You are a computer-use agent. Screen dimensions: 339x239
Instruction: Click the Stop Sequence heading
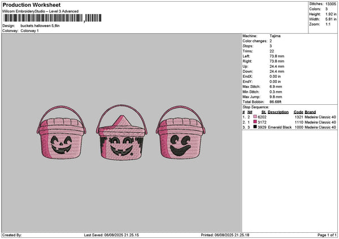(x=256, y=106)
